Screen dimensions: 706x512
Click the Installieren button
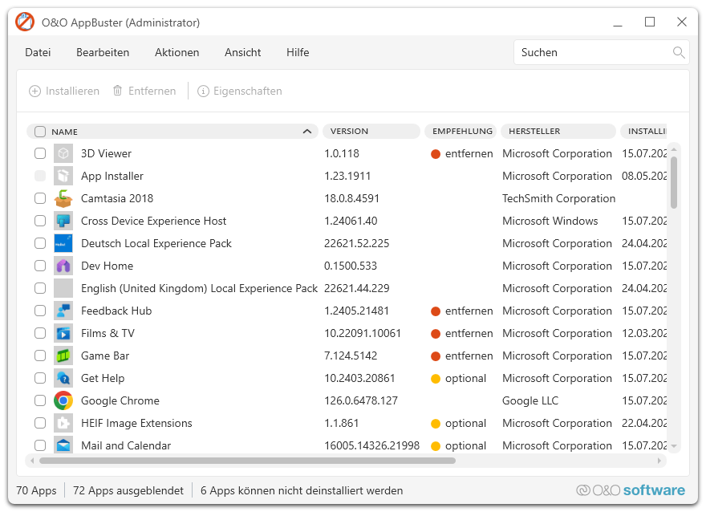coord(64,91)
